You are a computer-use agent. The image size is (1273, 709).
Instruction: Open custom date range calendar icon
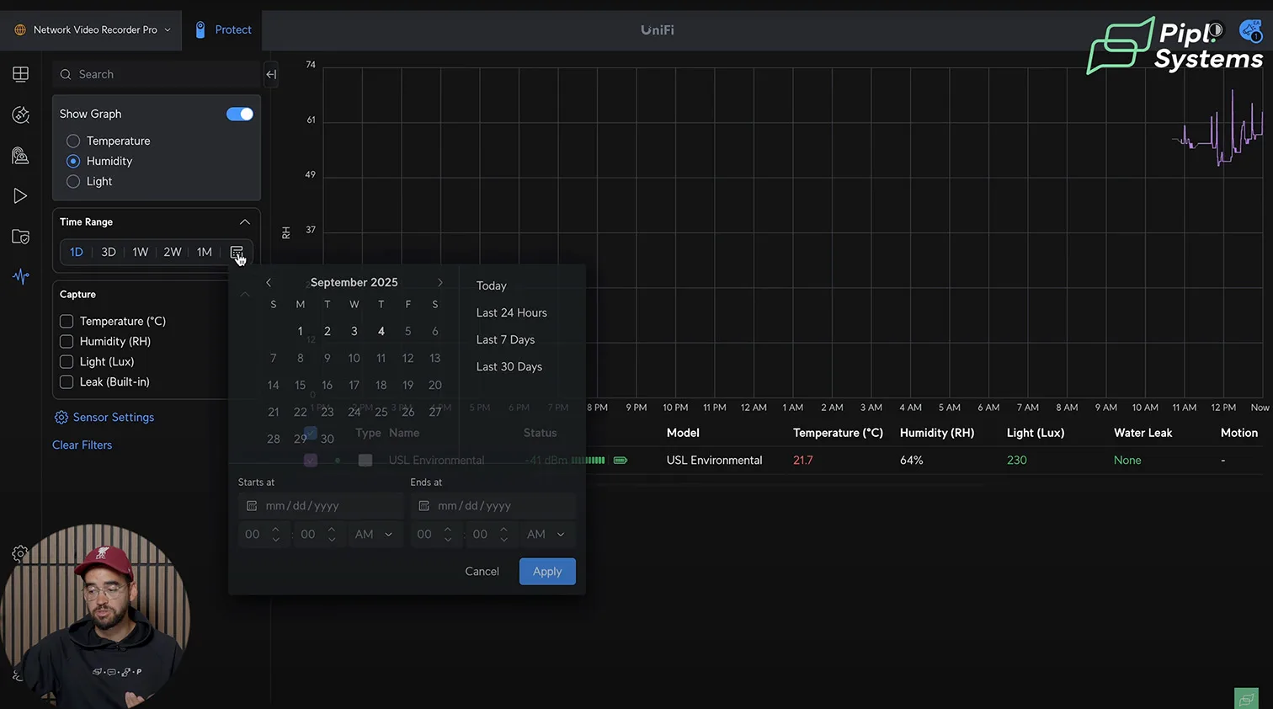coord(237,252)
